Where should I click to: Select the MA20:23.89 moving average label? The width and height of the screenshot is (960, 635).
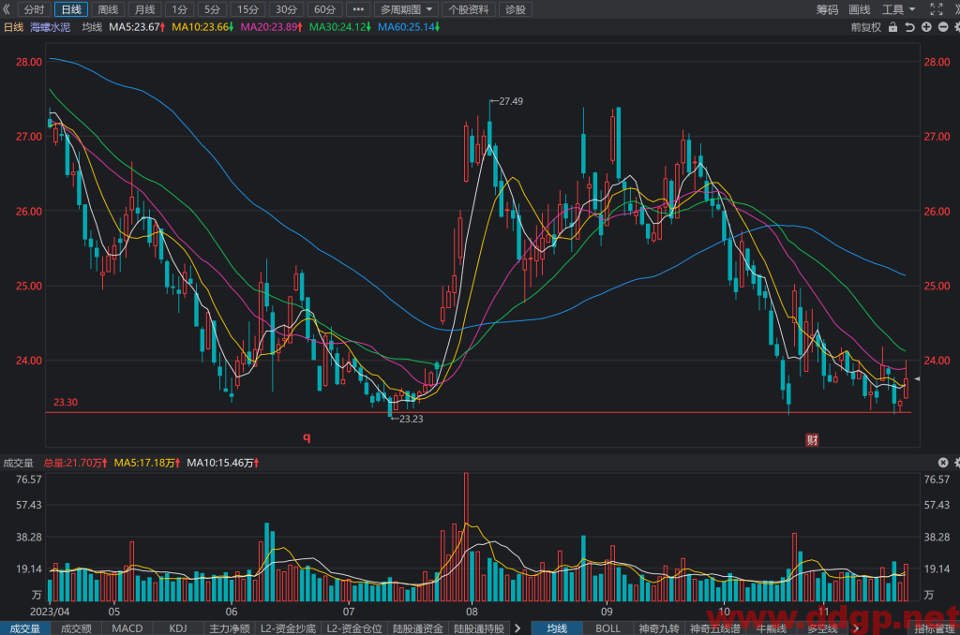click(271, 27)
